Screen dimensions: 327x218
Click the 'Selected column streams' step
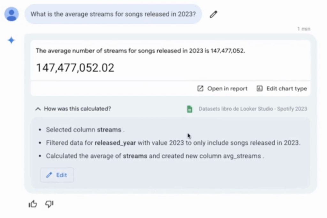click(x=85, y=130)
